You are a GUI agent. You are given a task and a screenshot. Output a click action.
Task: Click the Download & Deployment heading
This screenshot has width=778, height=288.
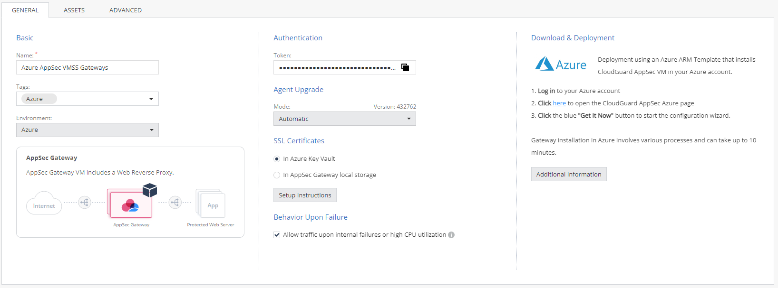(x=573, y=38)
